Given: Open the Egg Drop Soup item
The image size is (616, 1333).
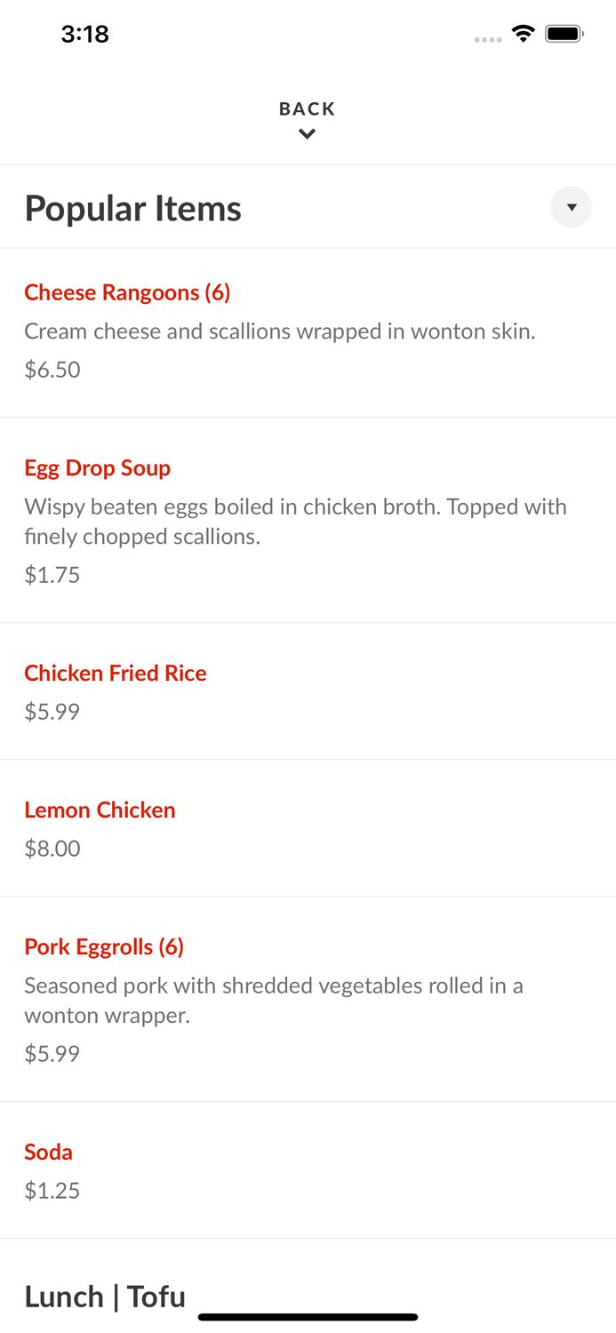Looking at the screenshot, I should tap(98, 467).
